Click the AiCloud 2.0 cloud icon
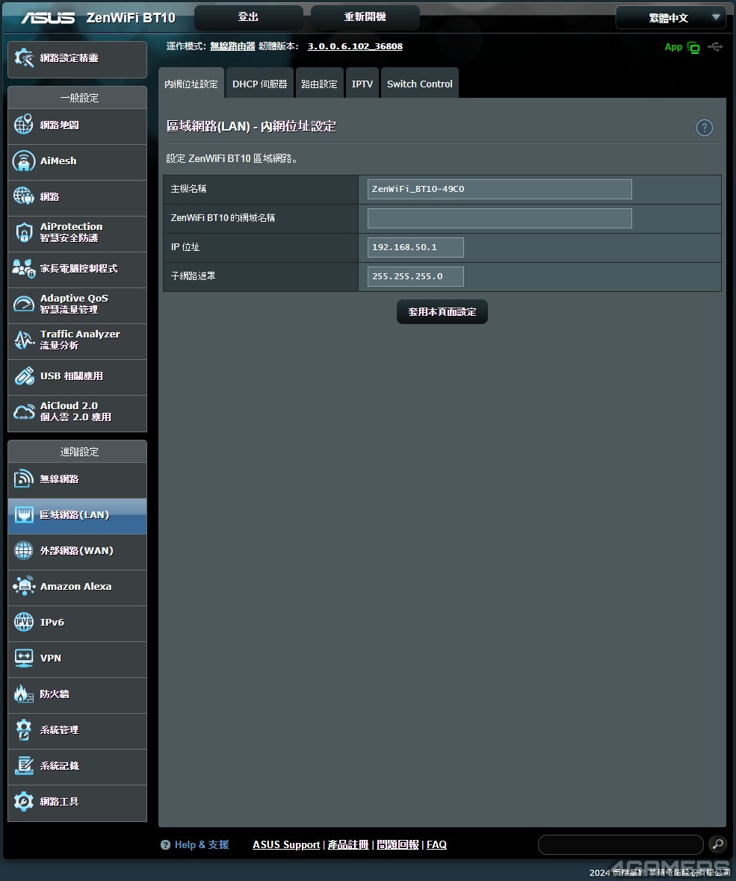 pyautogui.click(x=24, y=412)
